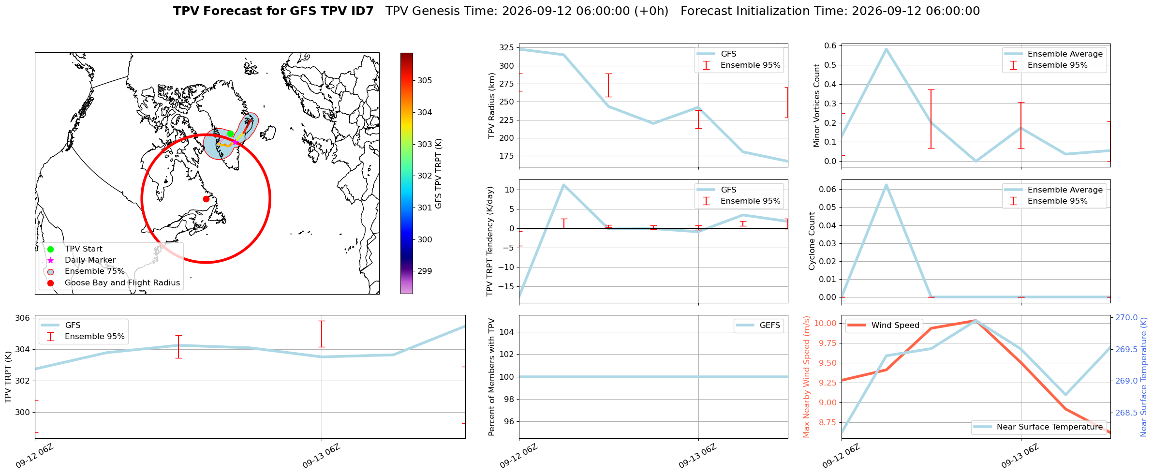
Task: Click the 'Max Nearby Wind Speed (m/s)' axis label
Action: click(x=806, y=377)
